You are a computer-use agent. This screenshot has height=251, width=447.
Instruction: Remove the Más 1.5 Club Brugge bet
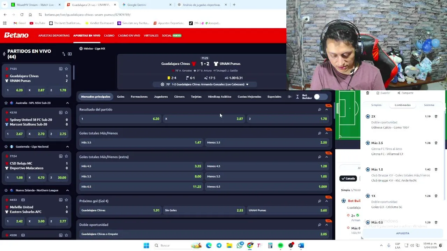(x=436, y=169)
